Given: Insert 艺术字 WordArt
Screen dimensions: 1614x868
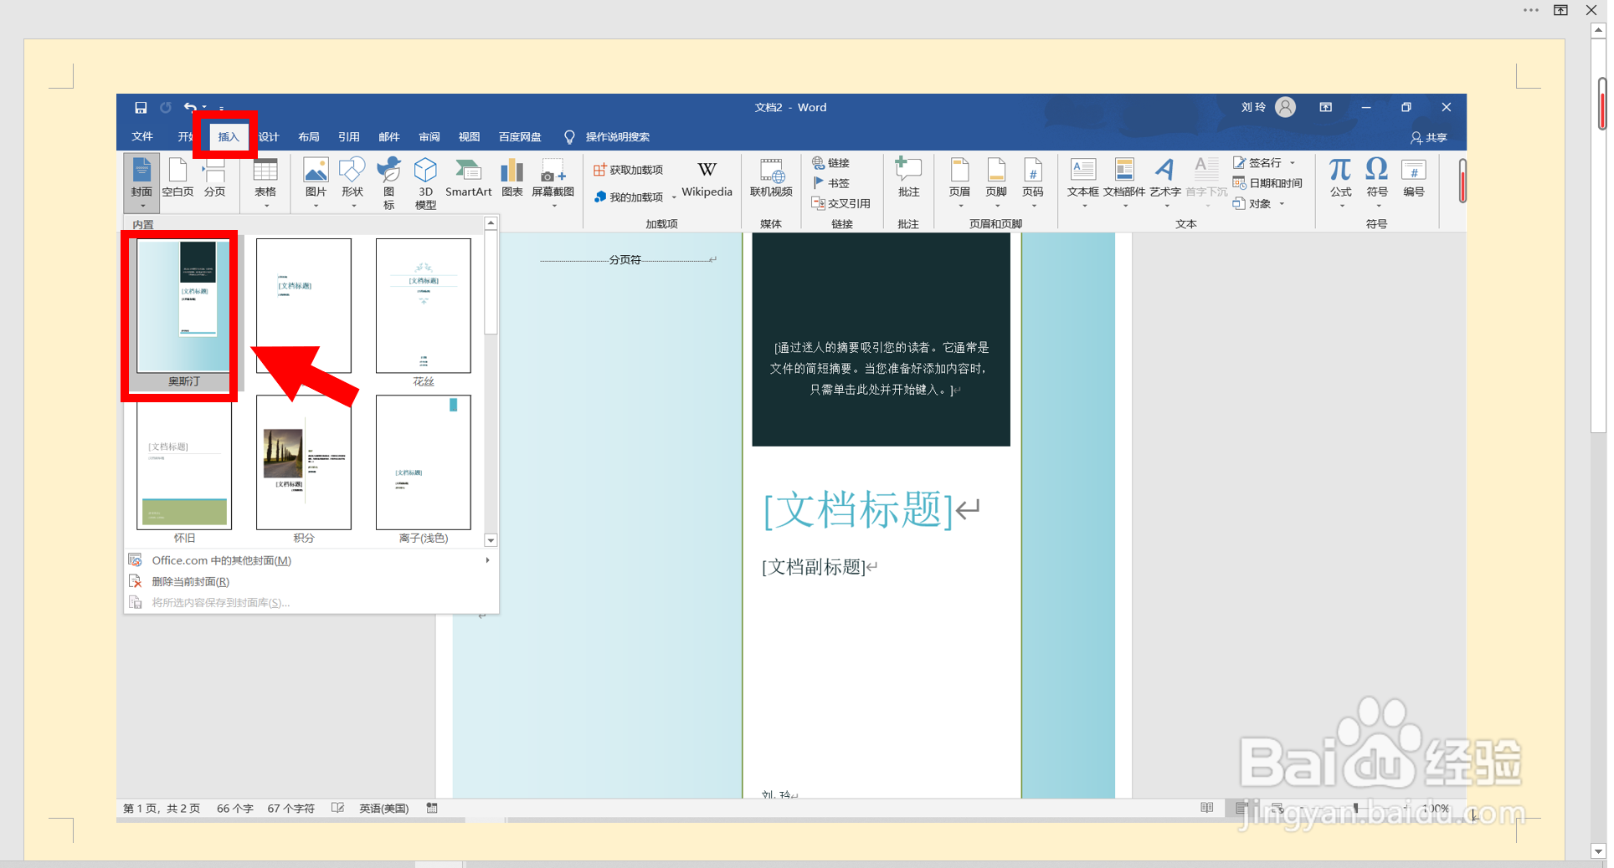Looking at the screenshot, I should click(1164, 181).
